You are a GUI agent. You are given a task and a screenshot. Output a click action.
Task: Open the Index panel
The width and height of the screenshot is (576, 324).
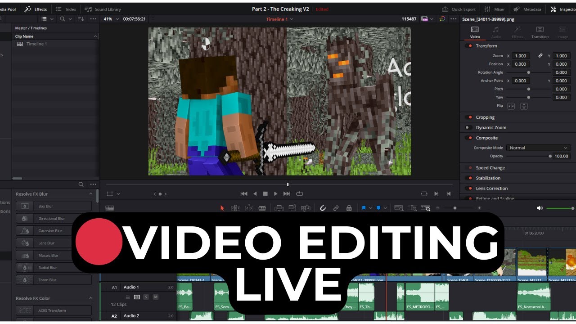click(66, 9)
